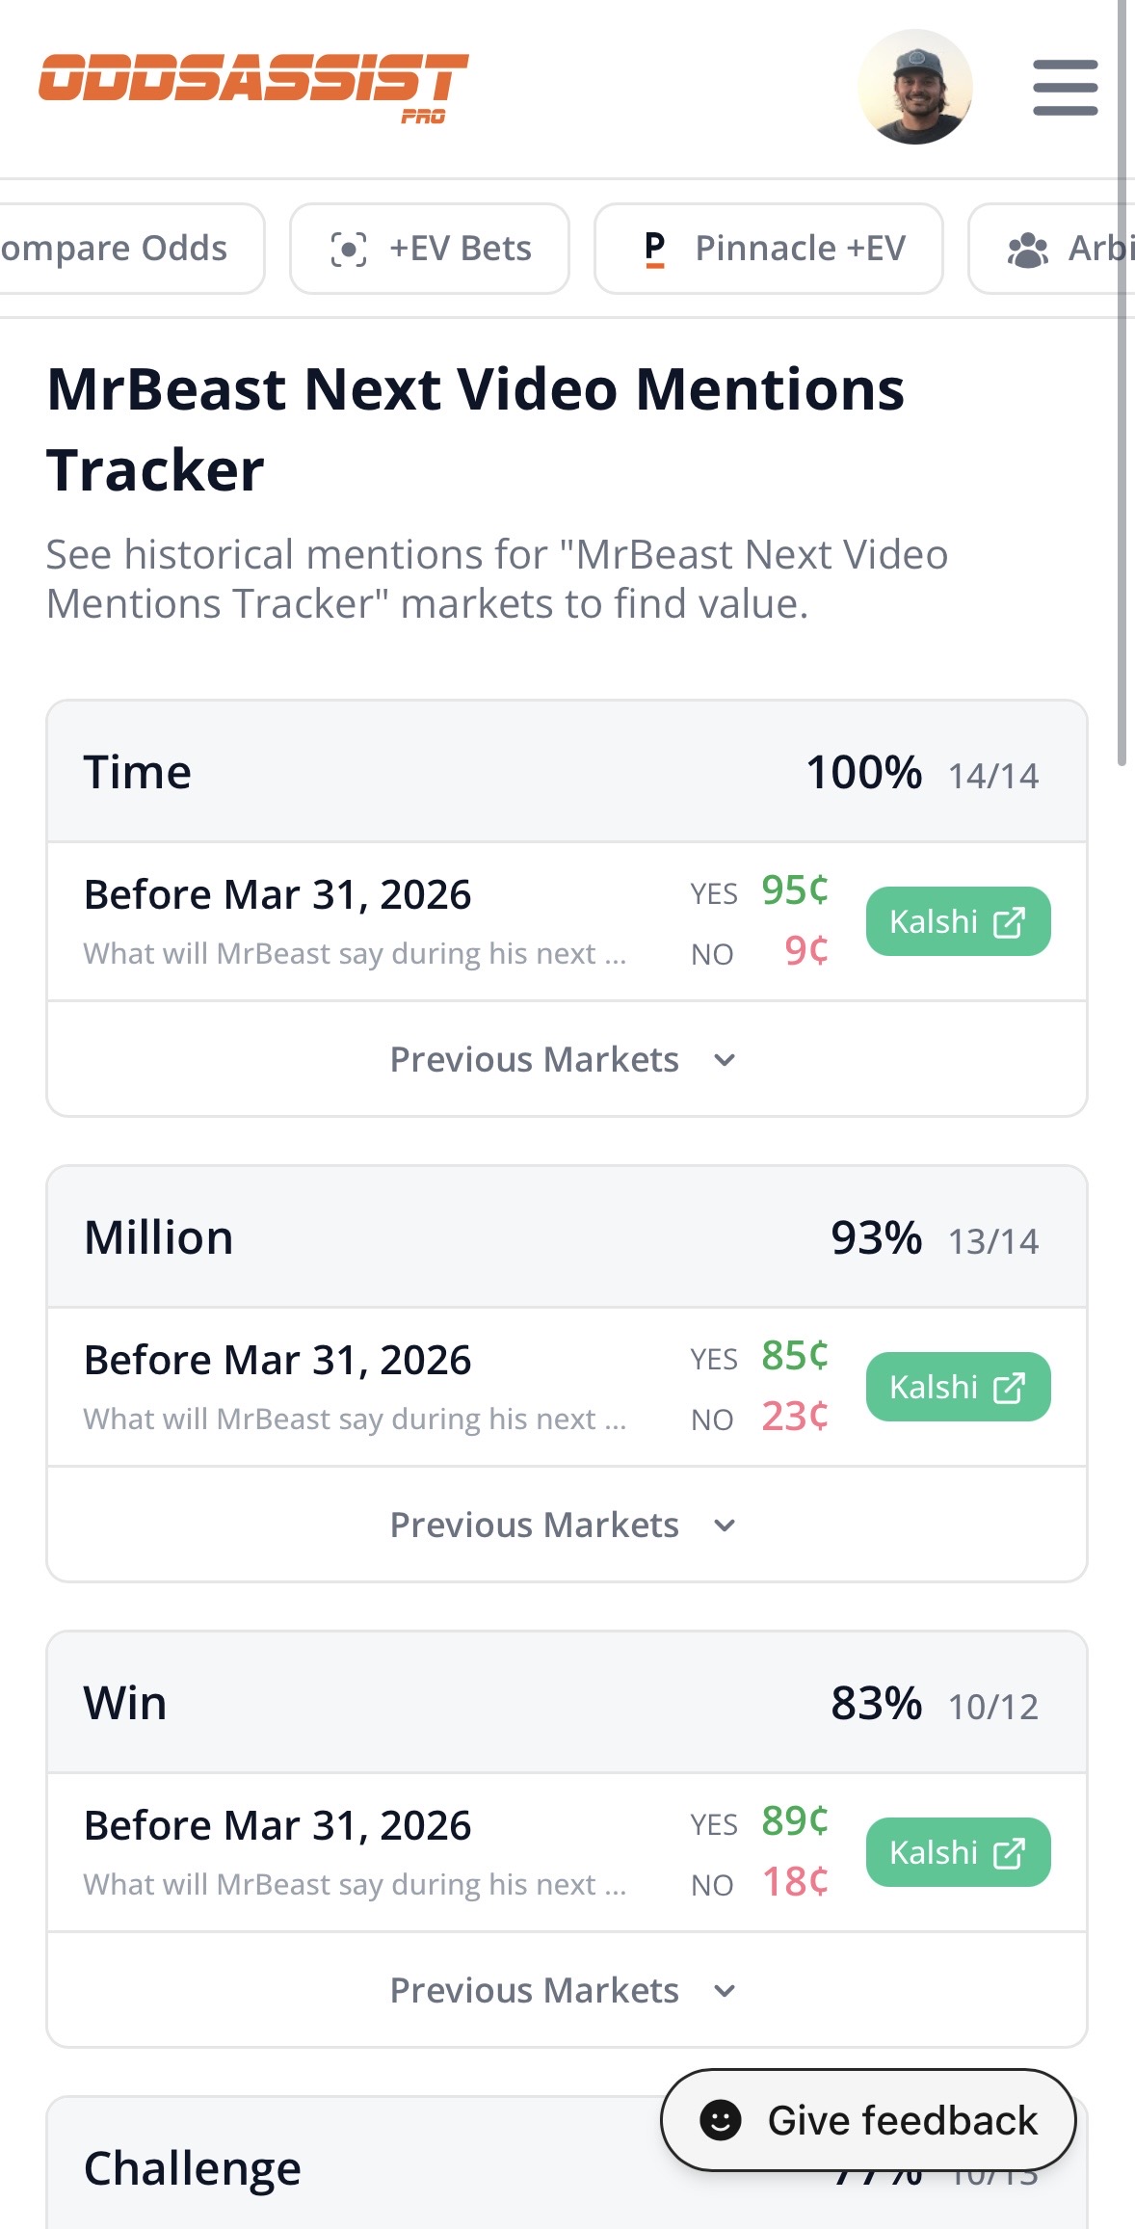Click the Win market Before Mar 31 title
The width and height of the screenshot is (1135, 2229).
[x=277, y=1825]
